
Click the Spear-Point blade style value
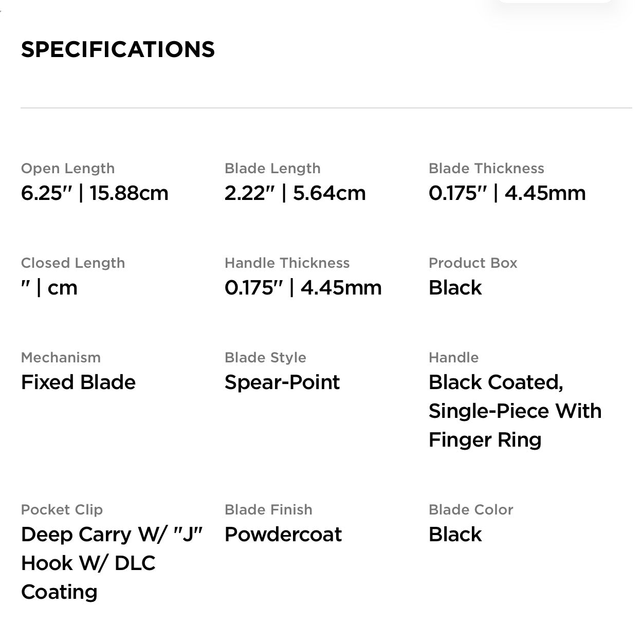(x=282, y=382)
